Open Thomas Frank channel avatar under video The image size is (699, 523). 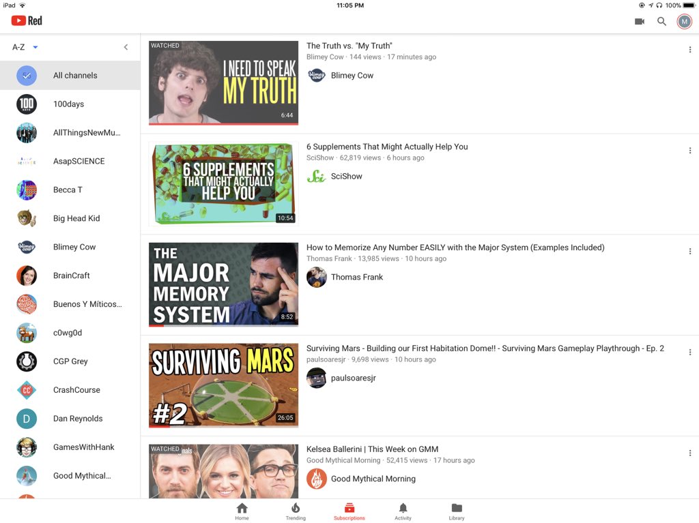pyautogui.click(x=317, y=277)
